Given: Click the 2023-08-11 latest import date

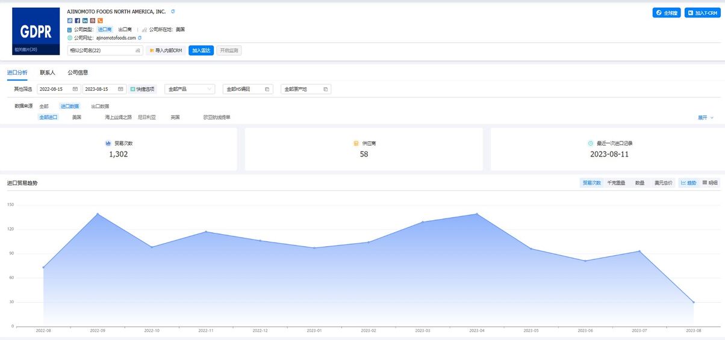Looking at the screenshot, I should coord(609,154).
